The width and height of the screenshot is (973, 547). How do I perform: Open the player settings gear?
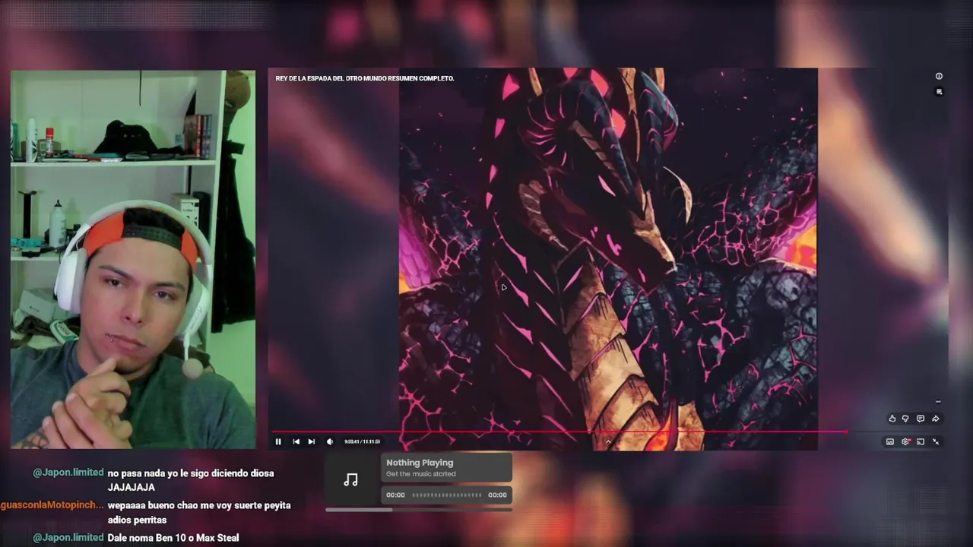click(905, 441)
